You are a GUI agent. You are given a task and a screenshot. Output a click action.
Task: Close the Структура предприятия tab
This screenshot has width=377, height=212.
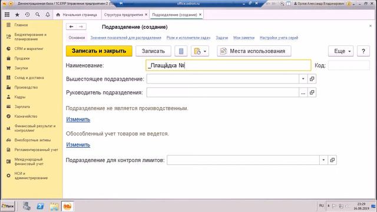coord(146,15)
